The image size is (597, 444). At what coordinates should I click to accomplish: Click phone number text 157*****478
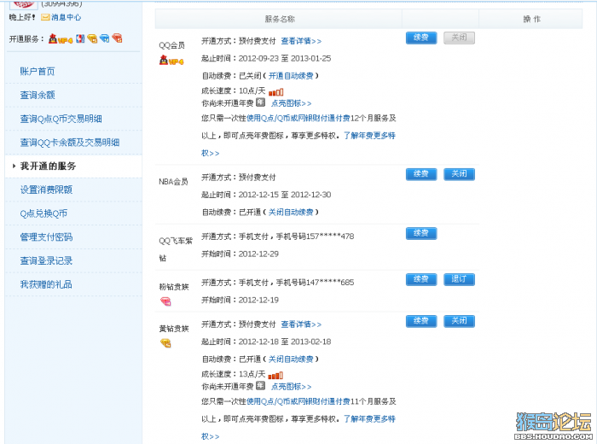330,237
